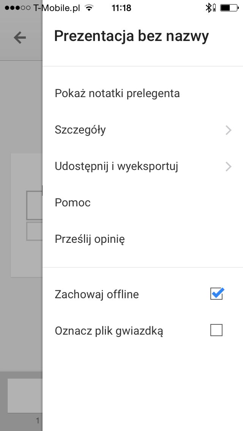Check the Oznacz plik gwiazdką checkbox

(216, 330)
